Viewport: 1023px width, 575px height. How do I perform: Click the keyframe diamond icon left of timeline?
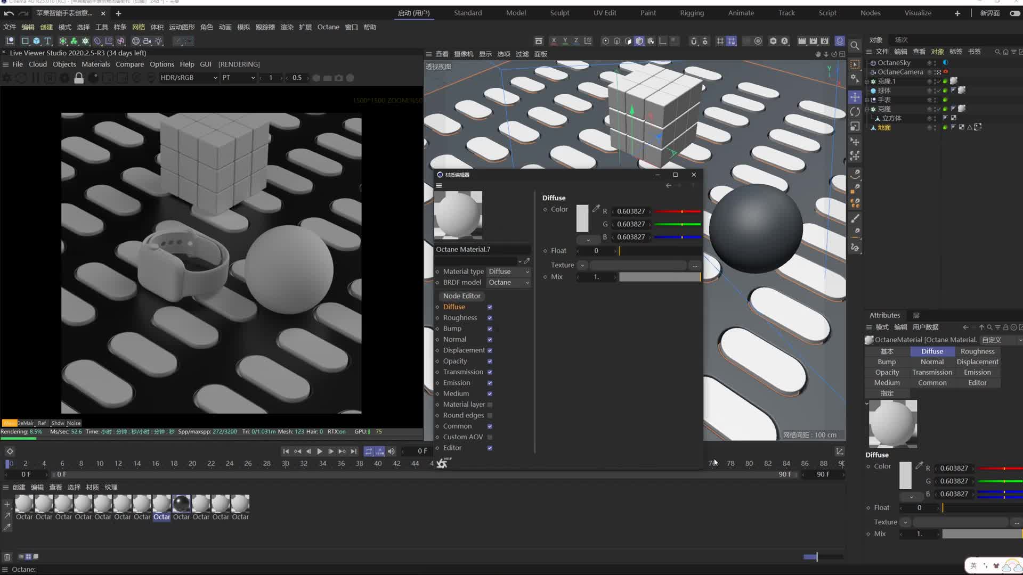coord(10,451)
